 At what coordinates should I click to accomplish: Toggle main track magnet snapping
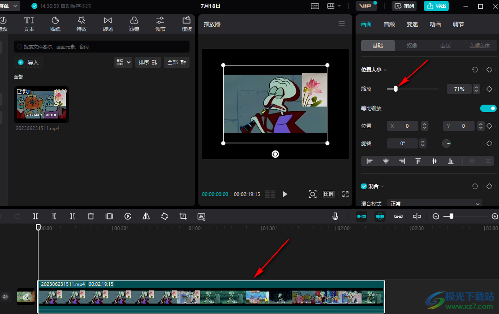point(362,216)
